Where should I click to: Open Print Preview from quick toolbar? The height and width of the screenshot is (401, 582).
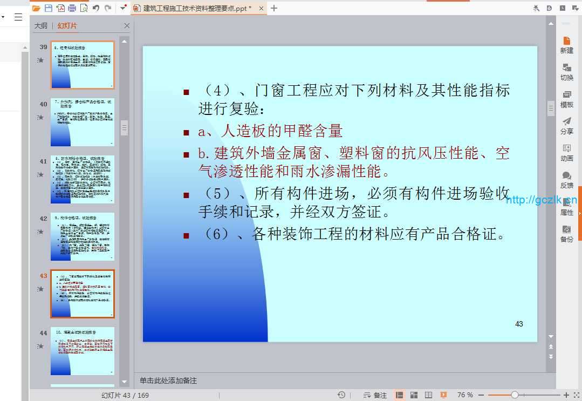click(x=84, y=8)
